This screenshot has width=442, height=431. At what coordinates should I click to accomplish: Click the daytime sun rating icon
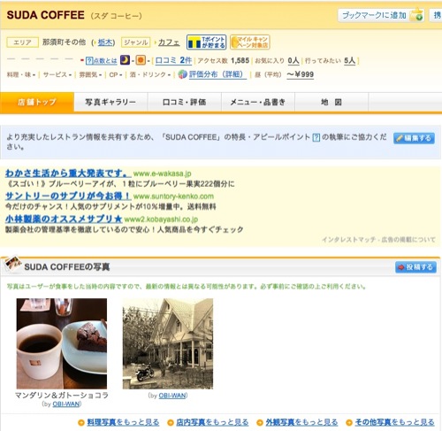[141, 60]
